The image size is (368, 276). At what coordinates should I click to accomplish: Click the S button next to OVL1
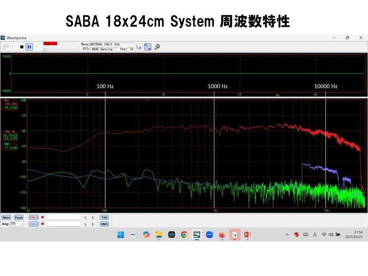[x=92, y=217]
